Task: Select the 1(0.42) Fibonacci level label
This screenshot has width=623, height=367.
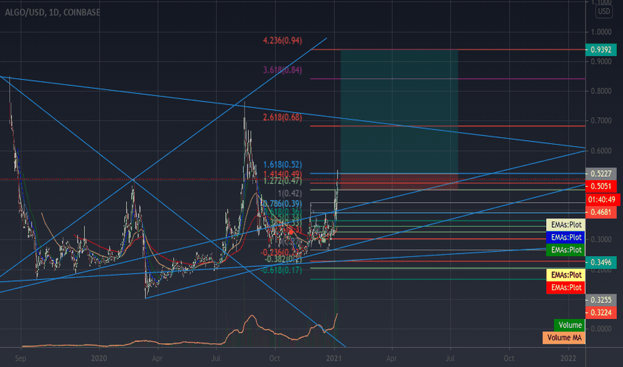Action: coord(289,194)
